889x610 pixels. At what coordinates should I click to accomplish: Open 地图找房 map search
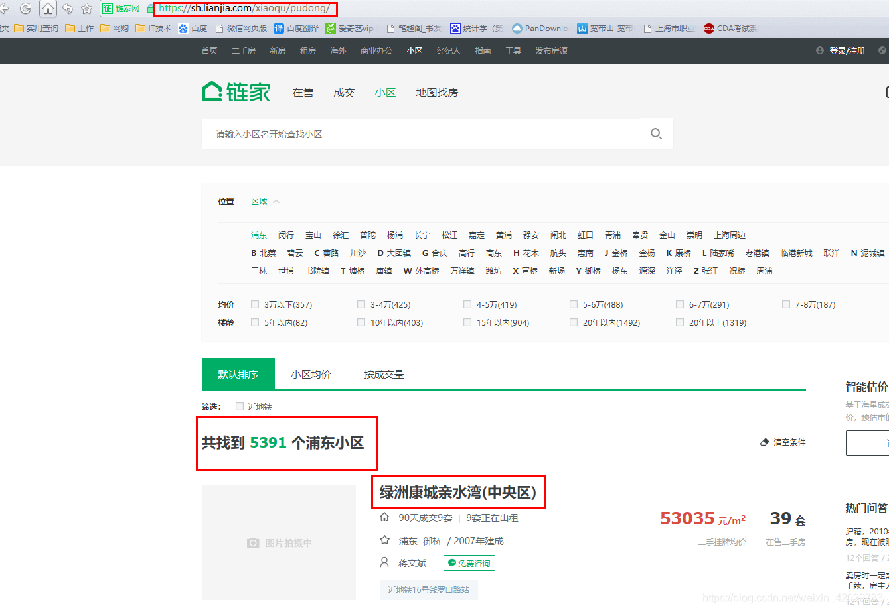(x=437, y=93)
